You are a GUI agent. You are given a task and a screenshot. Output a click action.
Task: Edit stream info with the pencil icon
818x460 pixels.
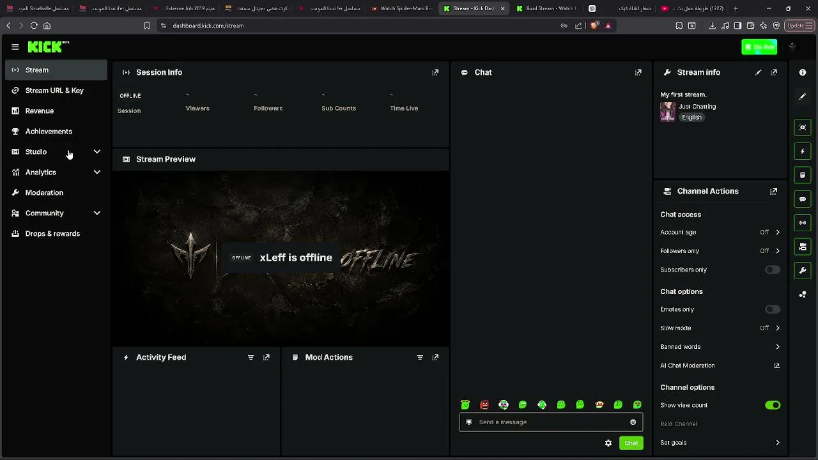[x=759, y=72]
